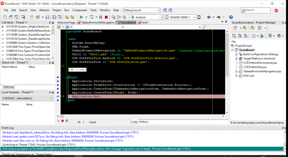Expand Target Platforms (Android) node
This screenshot has width=288, height=157.
(236, 58)
